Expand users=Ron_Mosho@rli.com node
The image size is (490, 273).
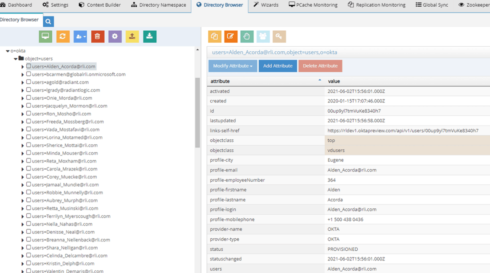point(23,114)
